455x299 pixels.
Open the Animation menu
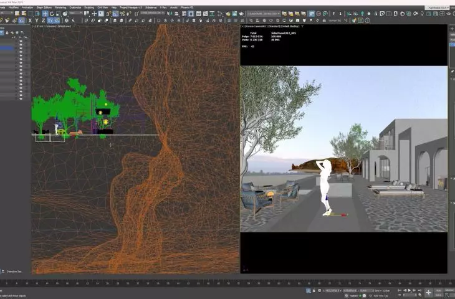pos(27,7)
